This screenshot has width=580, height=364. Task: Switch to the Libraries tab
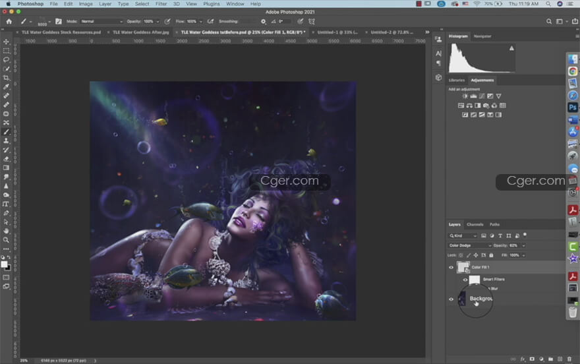pos(457,80)
